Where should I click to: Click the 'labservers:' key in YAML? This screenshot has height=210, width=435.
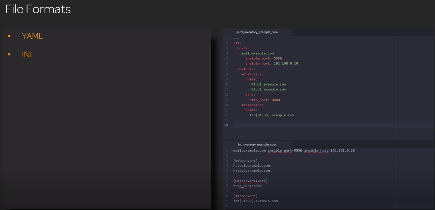[x=252, y=105]
